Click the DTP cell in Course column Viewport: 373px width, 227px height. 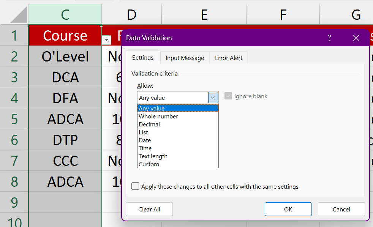pyautogui.click(x=65, y=140)
